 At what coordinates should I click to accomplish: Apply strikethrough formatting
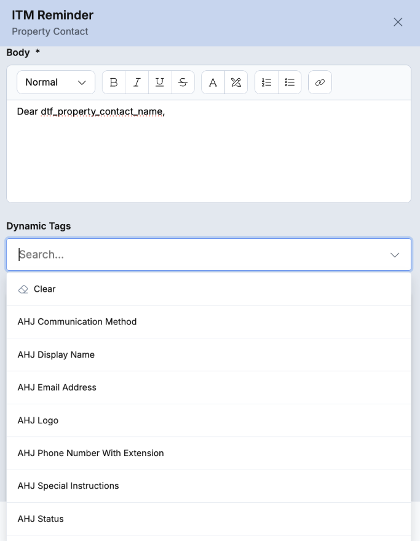click(x=183, y=82)
